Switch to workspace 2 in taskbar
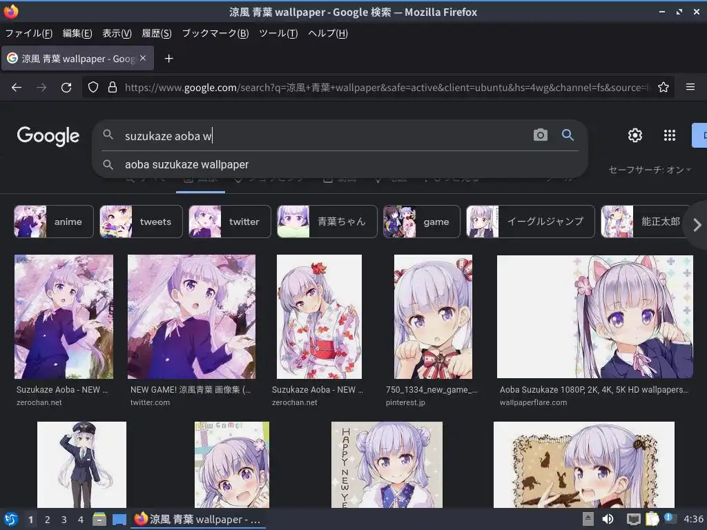This screenshot has width=707, height=530. click(48, 520)
